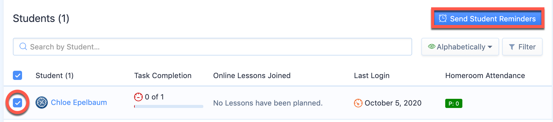Click the Send Student Reminders button
The height and width of the screenshot is (122, 553).
(x=487, y=19)
